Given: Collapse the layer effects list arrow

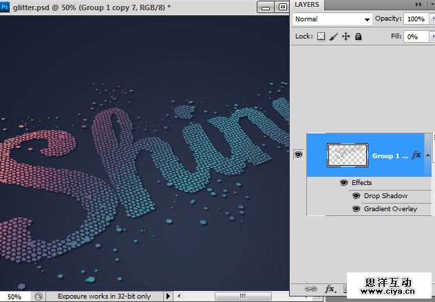Looking at the screenshot, I should [427, 155].
